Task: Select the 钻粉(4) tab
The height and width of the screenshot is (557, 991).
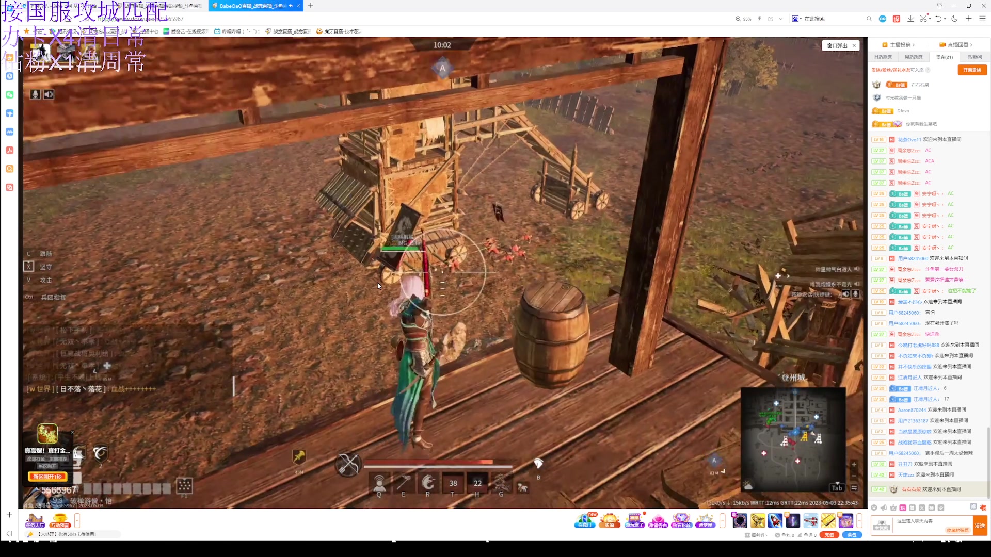Action: click(x=974, y=57)
